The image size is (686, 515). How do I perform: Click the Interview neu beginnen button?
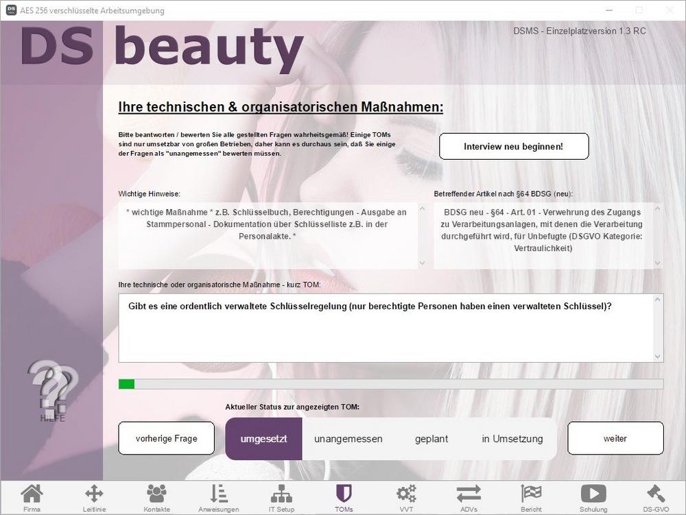[x=514, y=147]
